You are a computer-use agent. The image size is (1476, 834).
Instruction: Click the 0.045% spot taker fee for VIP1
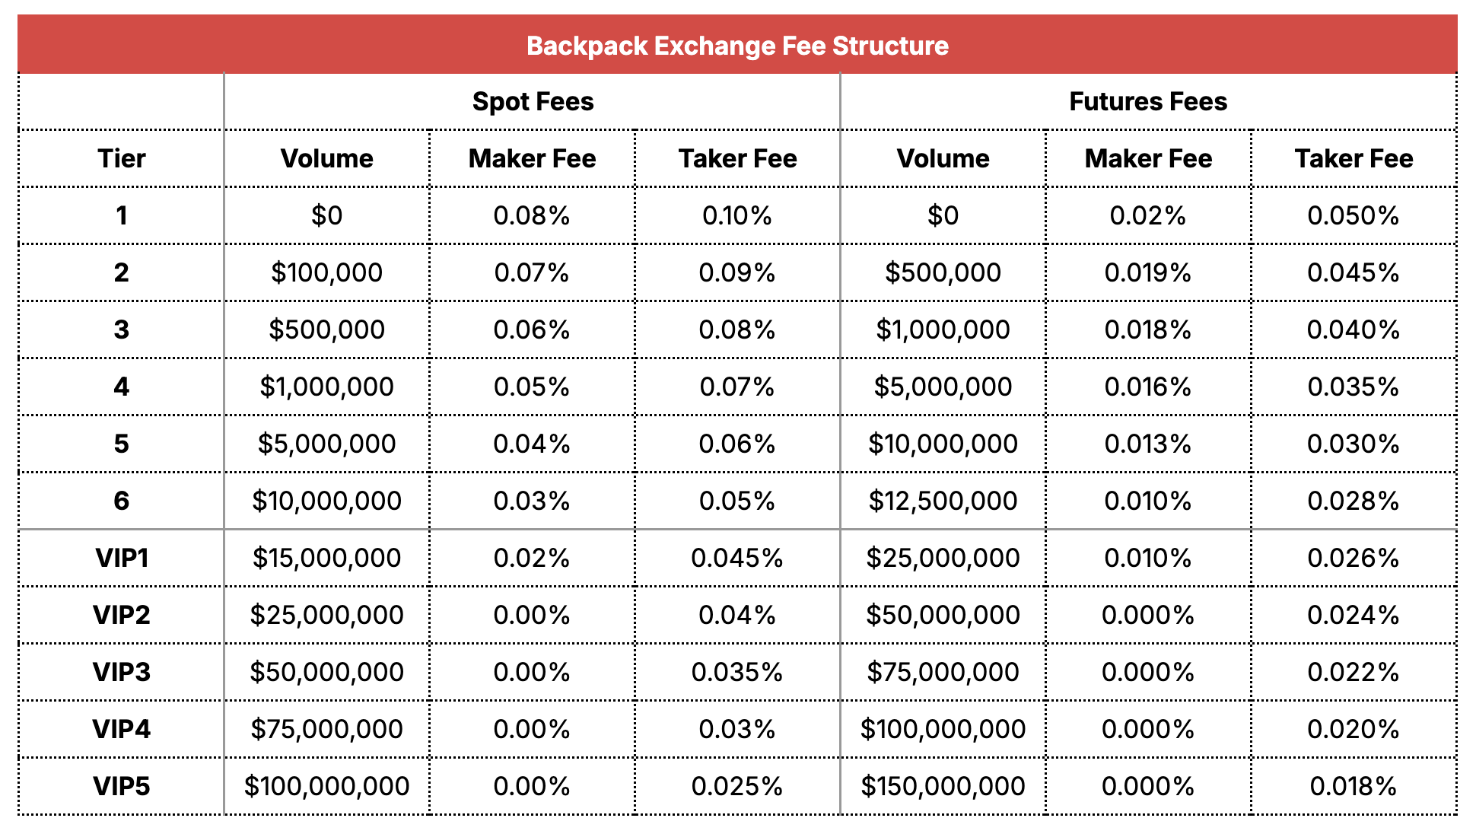(736, 558)
